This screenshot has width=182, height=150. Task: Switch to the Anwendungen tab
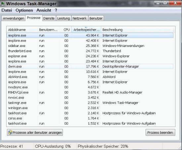pos(14,18)
